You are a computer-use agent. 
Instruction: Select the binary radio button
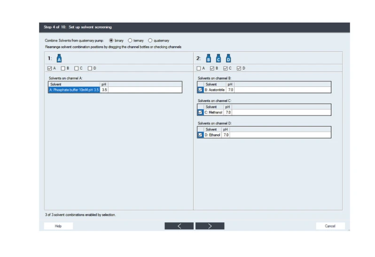coord(111,40)
